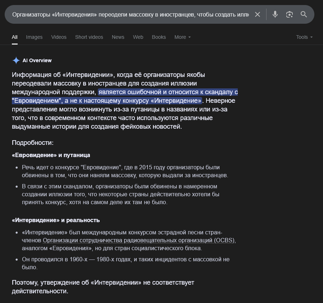
Task: Click the heading '«Интервидение» и реальность'
Action: pyautogui.click(x=56, y=220)
